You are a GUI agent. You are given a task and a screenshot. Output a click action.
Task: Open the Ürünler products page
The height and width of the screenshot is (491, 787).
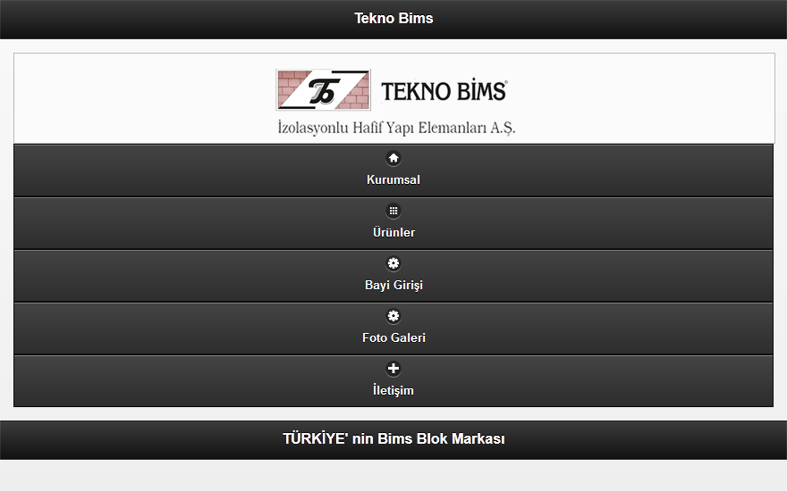pos(393,223)
